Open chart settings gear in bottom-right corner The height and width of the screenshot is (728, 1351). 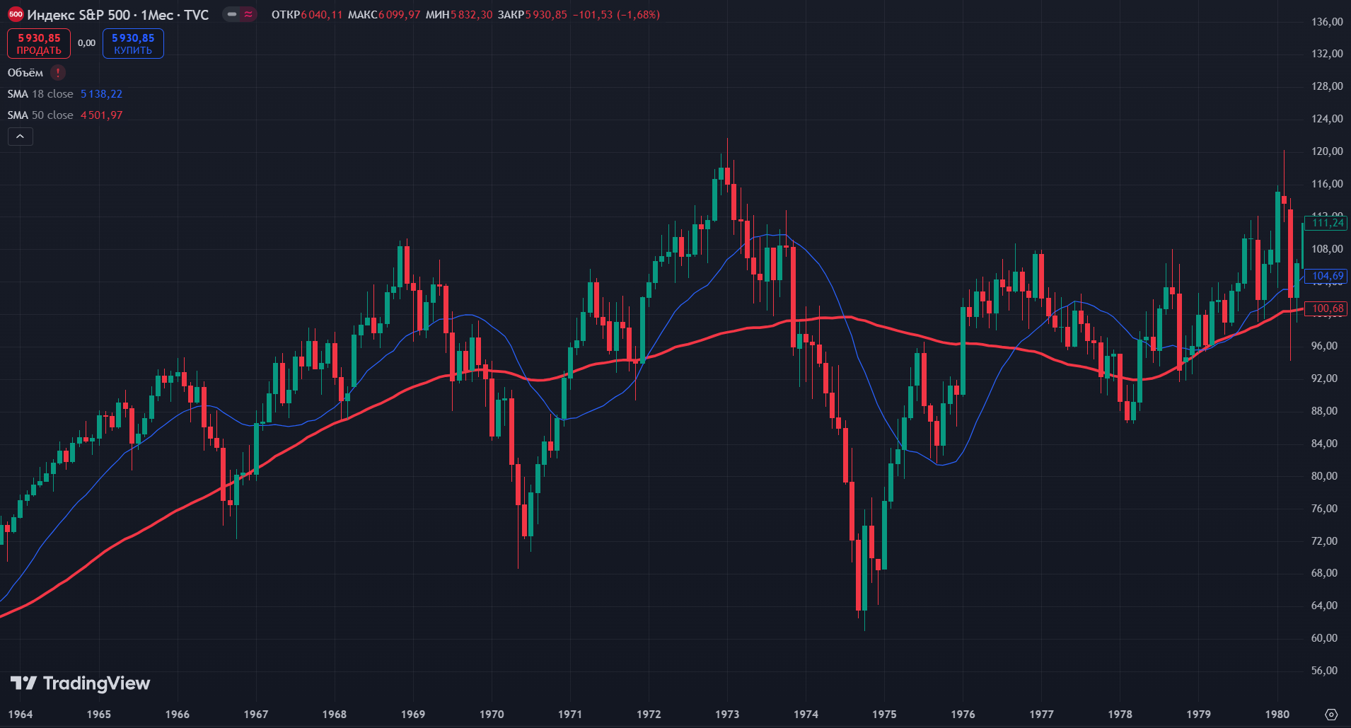point(1331,714)
